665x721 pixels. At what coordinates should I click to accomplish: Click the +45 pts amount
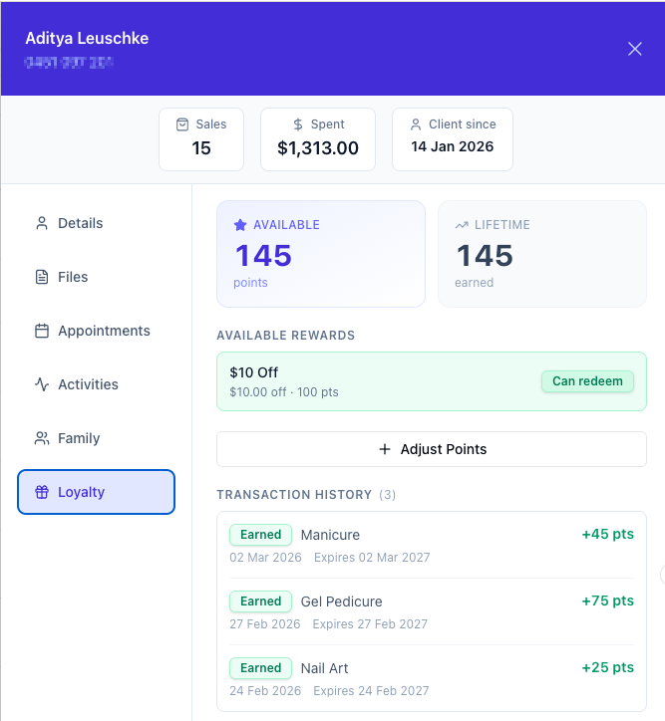pos(607,534)
